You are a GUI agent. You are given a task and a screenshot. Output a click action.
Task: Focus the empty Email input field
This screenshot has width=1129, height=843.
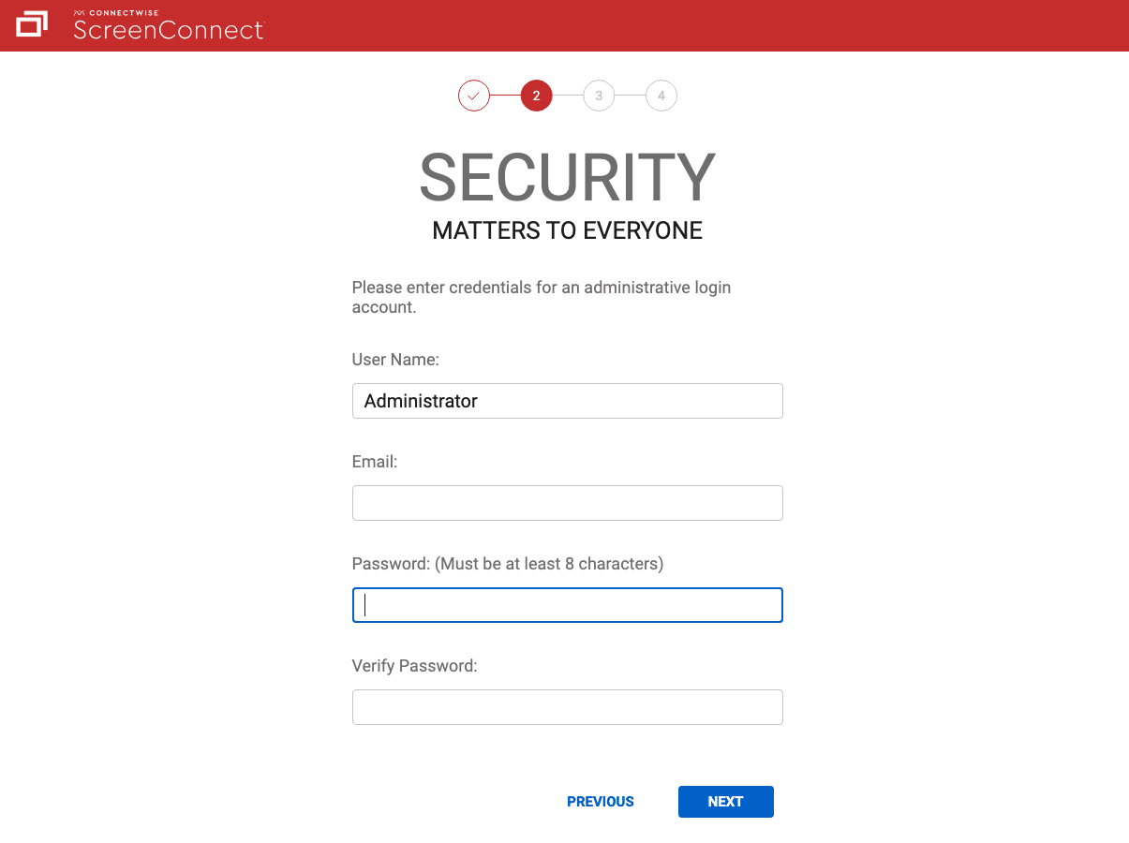[567, 503]
